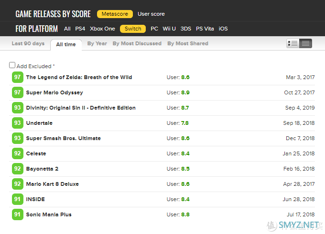The height and width of the screenshot is (234, 325).
Task: Open The Legend of Zelda: Breath of the Wild
Action: pyautogui.click(x=79, y=77)
